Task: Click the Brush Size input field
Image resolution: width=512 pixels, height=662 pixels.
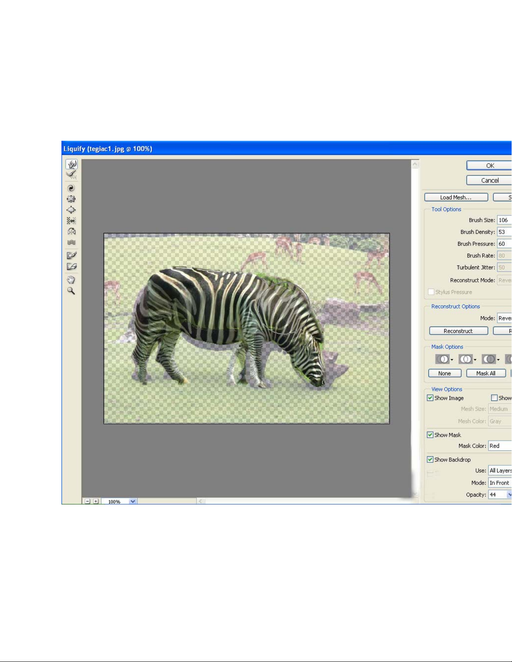Action: pyautogui.click(x=504, y=220)
